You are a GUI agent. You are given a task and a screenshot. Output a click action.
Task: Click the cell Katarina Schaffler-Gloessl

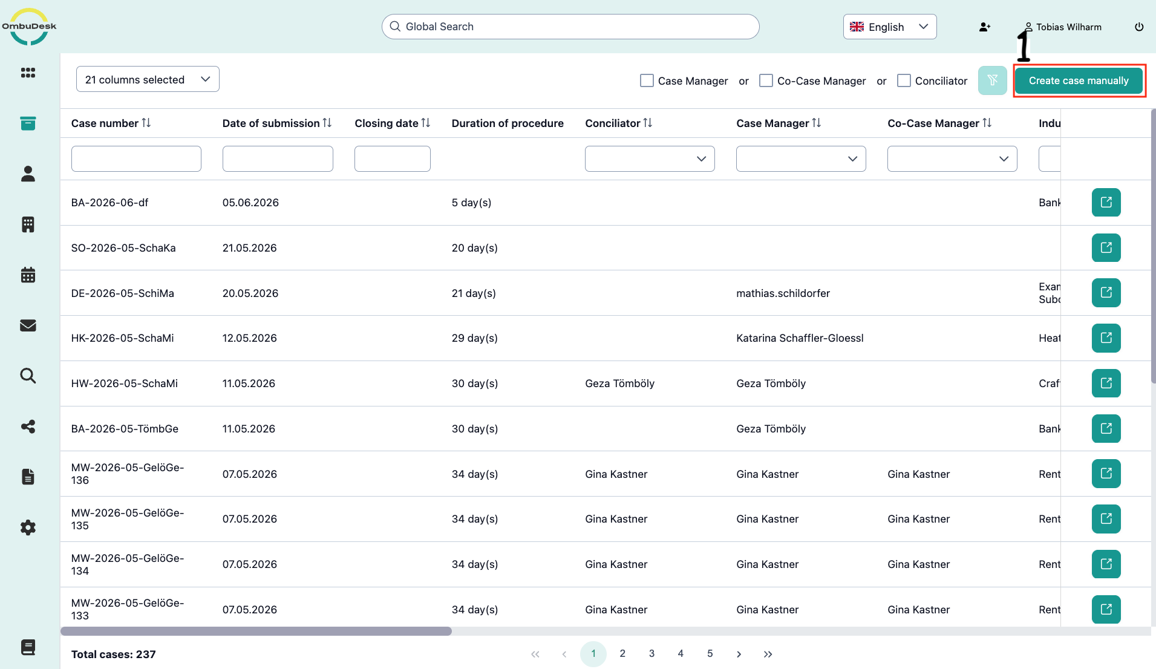pos(800,338)
